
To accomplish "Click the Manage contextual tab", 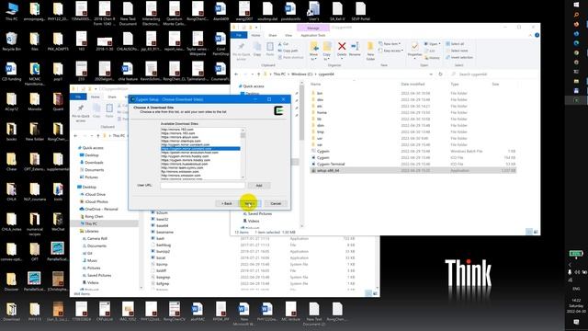I will [313, 28].
